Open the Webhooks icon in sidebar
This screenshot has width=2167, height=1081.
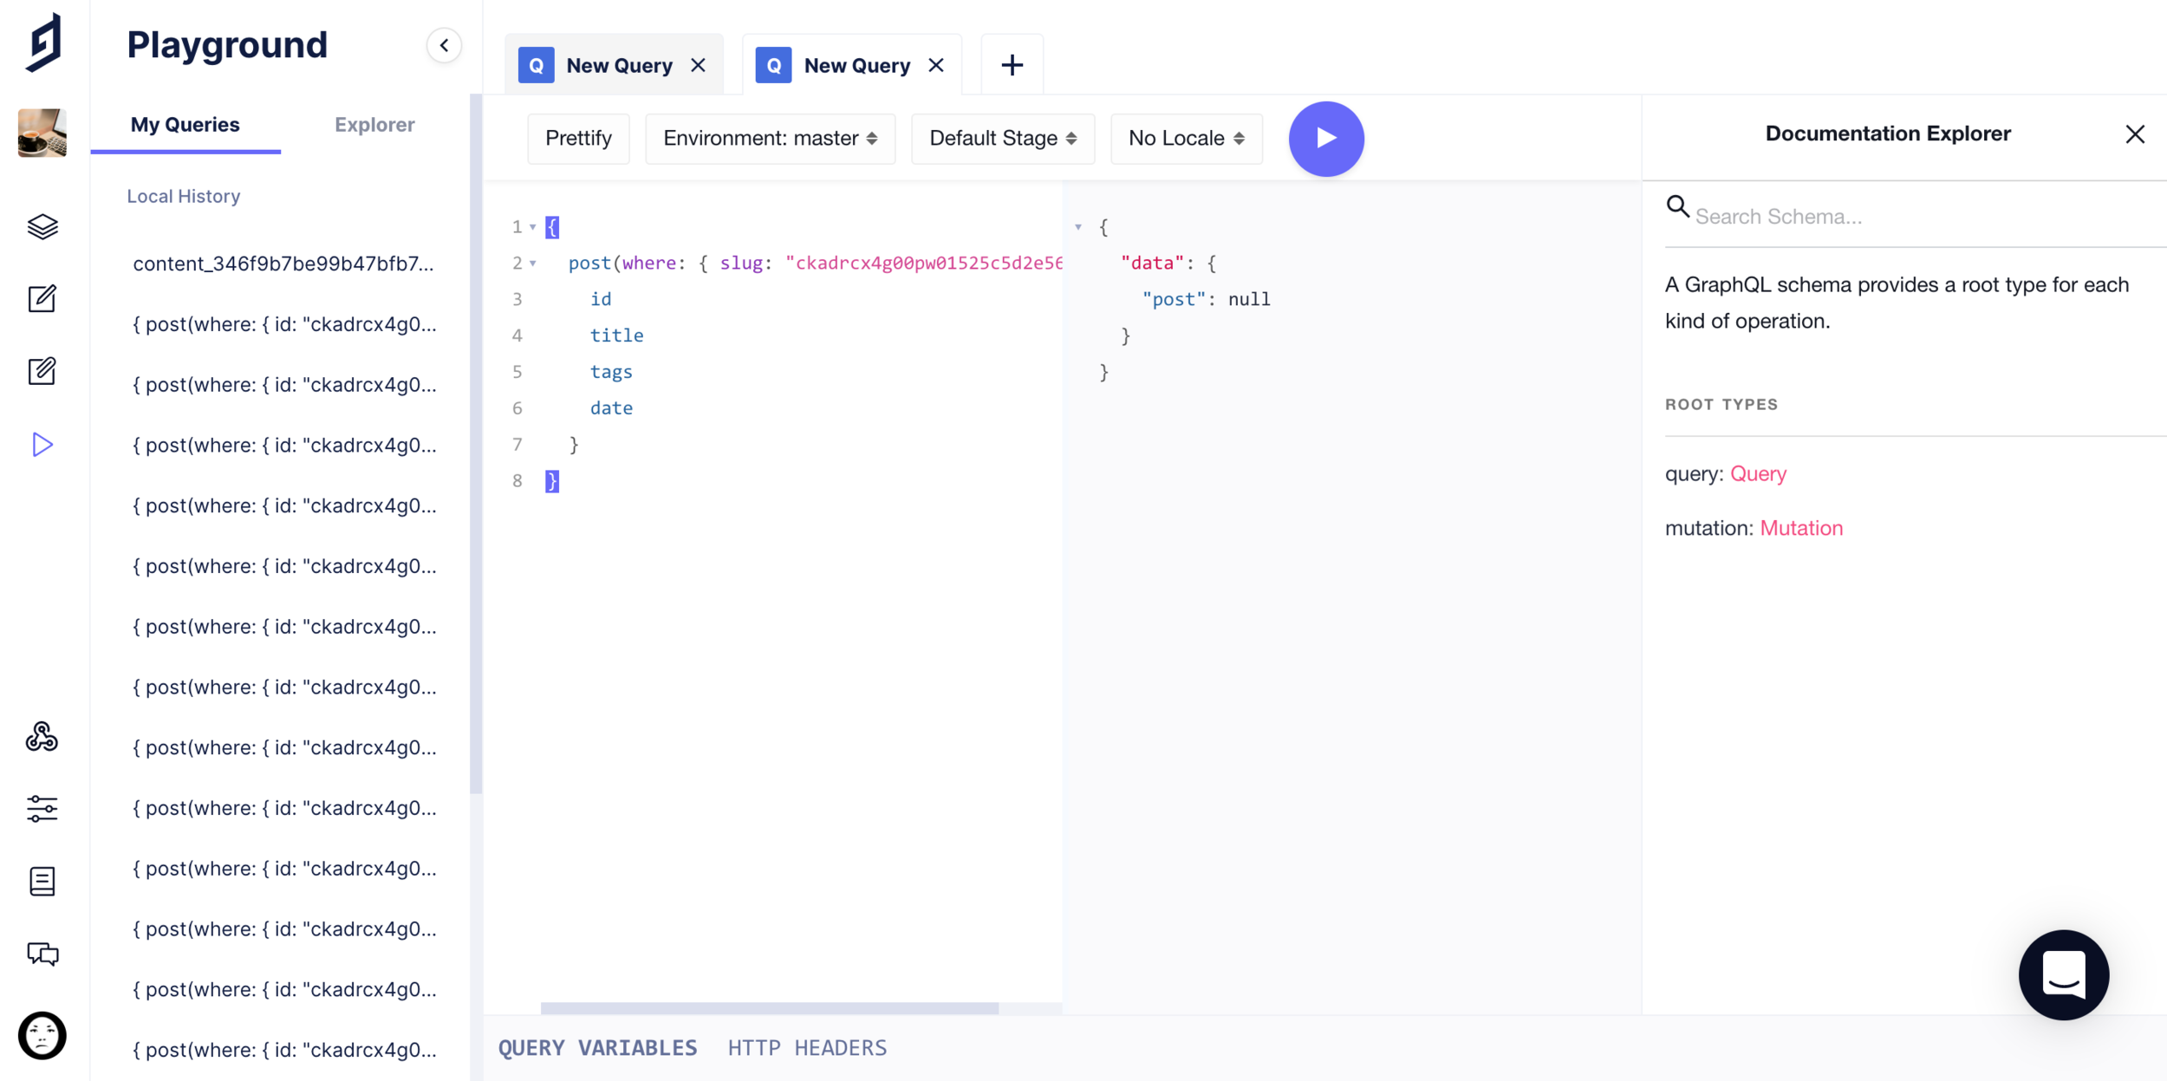(x=42, y=737)
